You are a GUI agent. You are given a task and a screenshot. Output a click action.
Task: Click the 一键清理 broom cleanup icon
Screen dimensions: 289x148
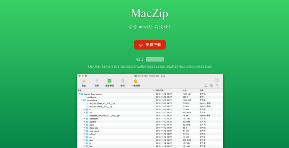136,81
